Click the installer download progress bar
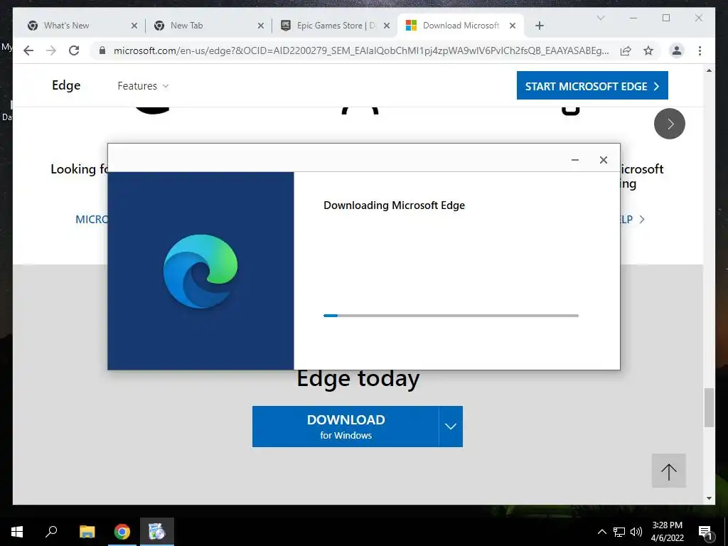 point(451,316)
